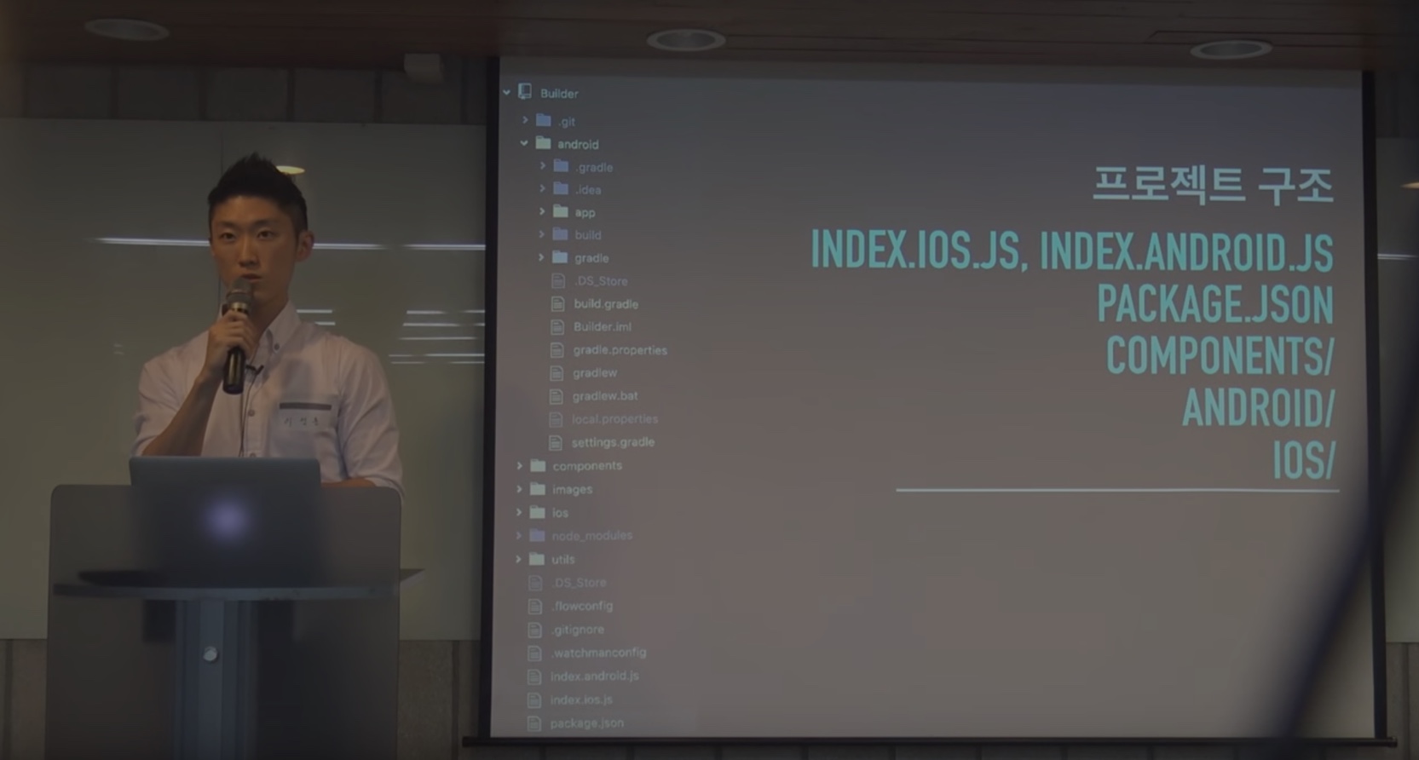Image resolution: width=1419 pixels, height=760 pixels.
Task: Expand the .git folder chevron
Action: click(526, 121)
